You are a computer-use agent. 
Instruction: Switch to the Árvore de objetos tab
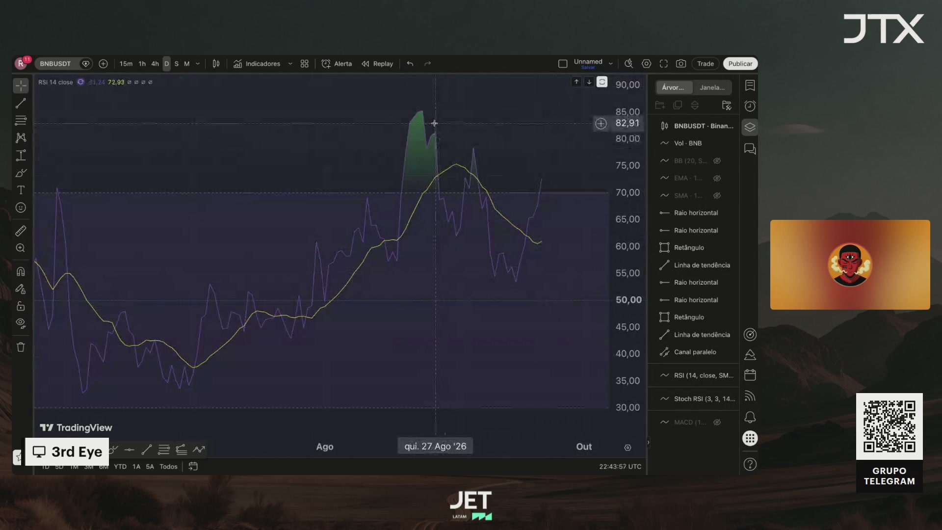tap(673, 87)
